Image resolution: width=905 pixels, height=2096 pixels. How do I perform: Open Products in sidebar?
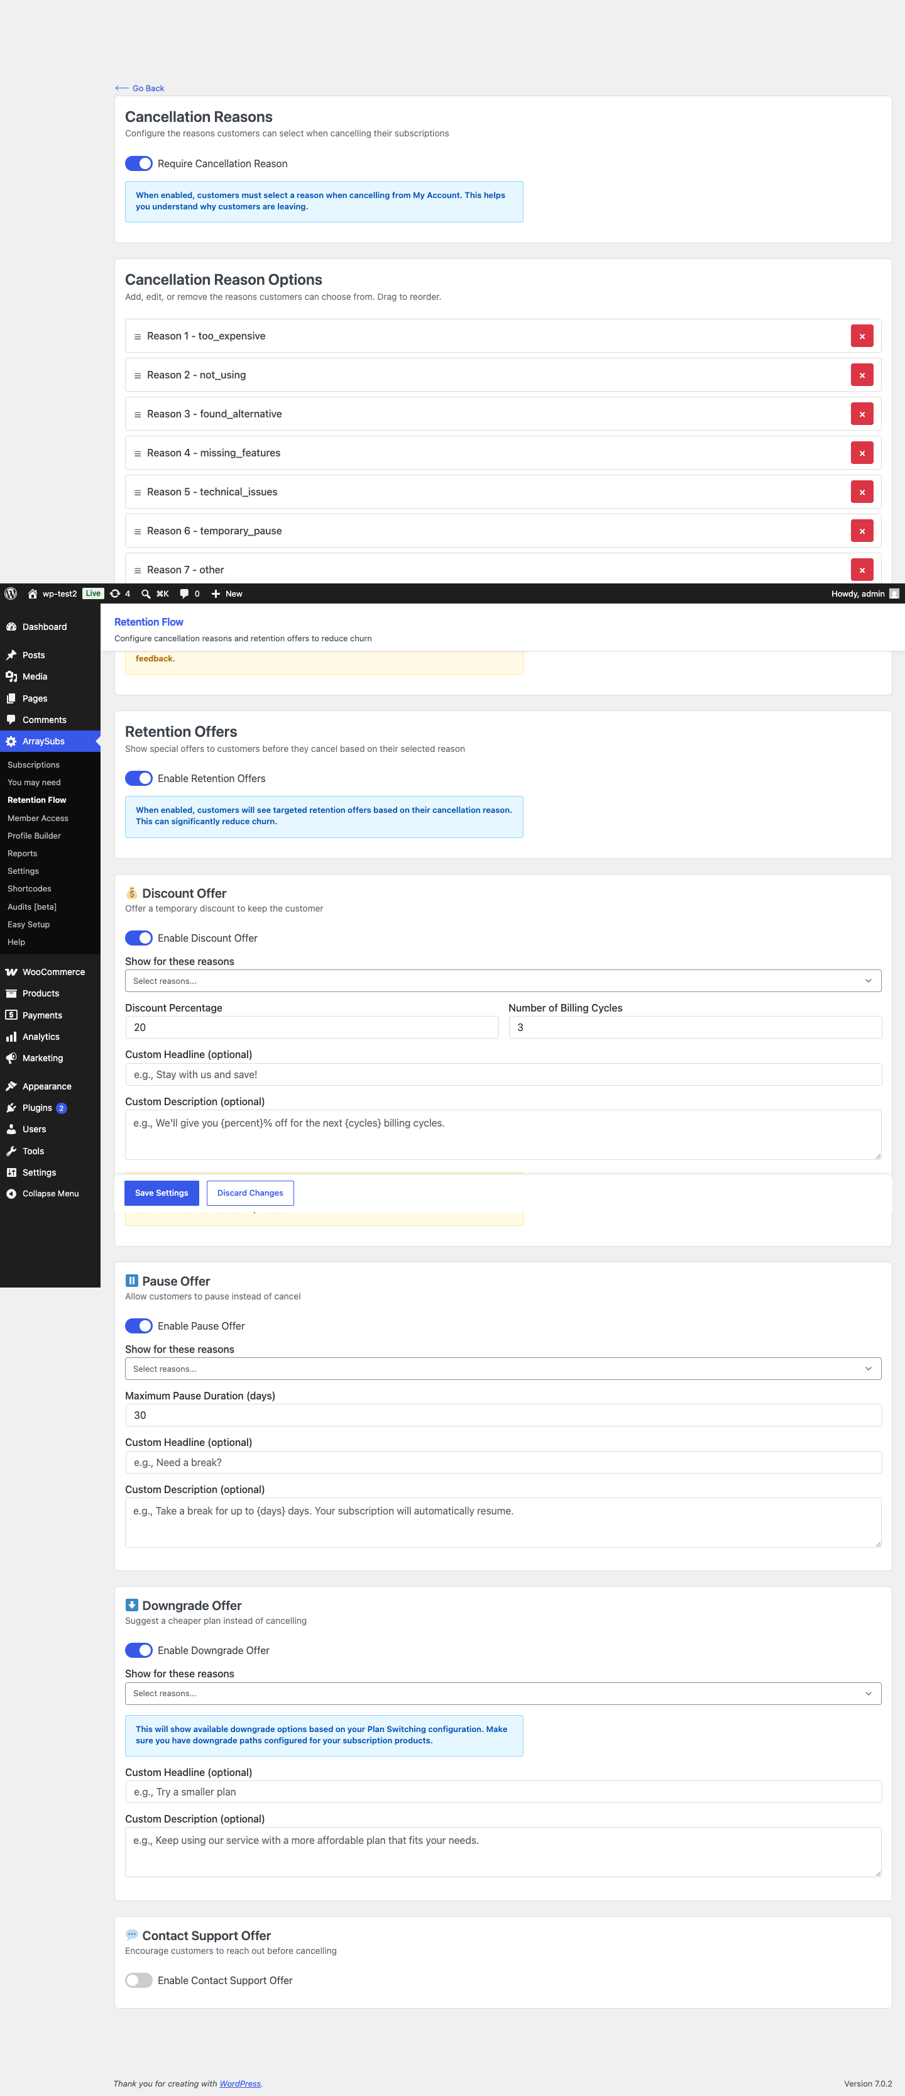[x=41, y=995]
